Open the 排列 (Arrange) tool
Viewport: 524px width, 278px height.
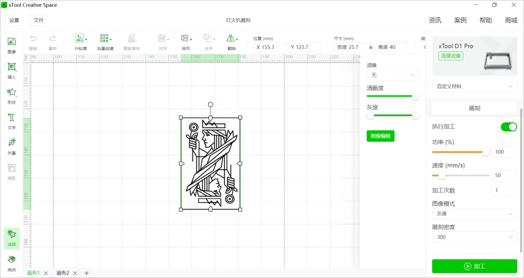(186, 42)
